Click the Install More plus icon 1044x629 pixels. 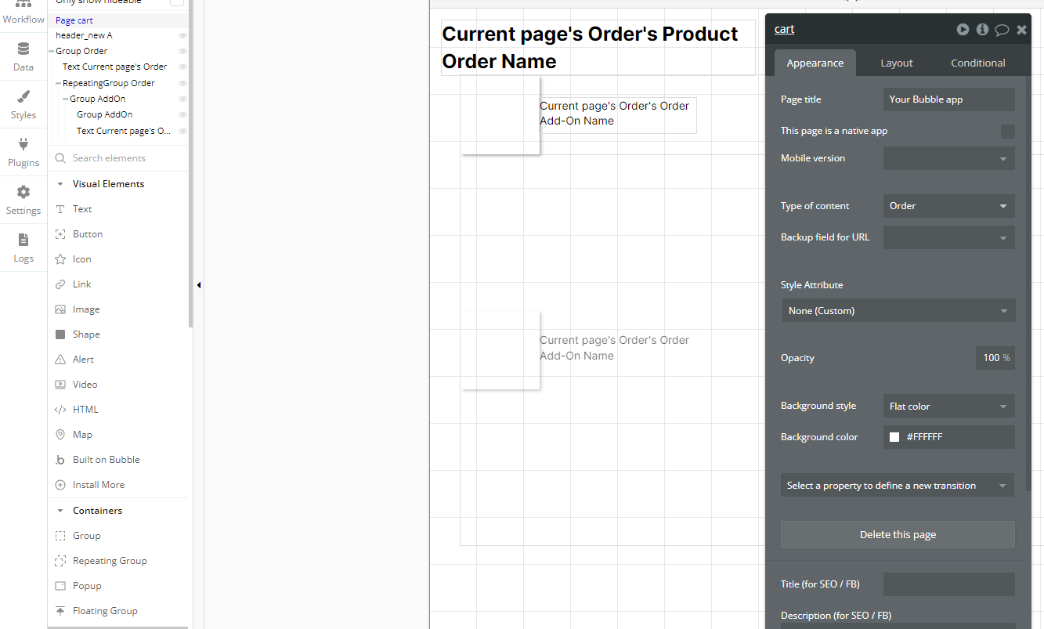click(60, 485)
